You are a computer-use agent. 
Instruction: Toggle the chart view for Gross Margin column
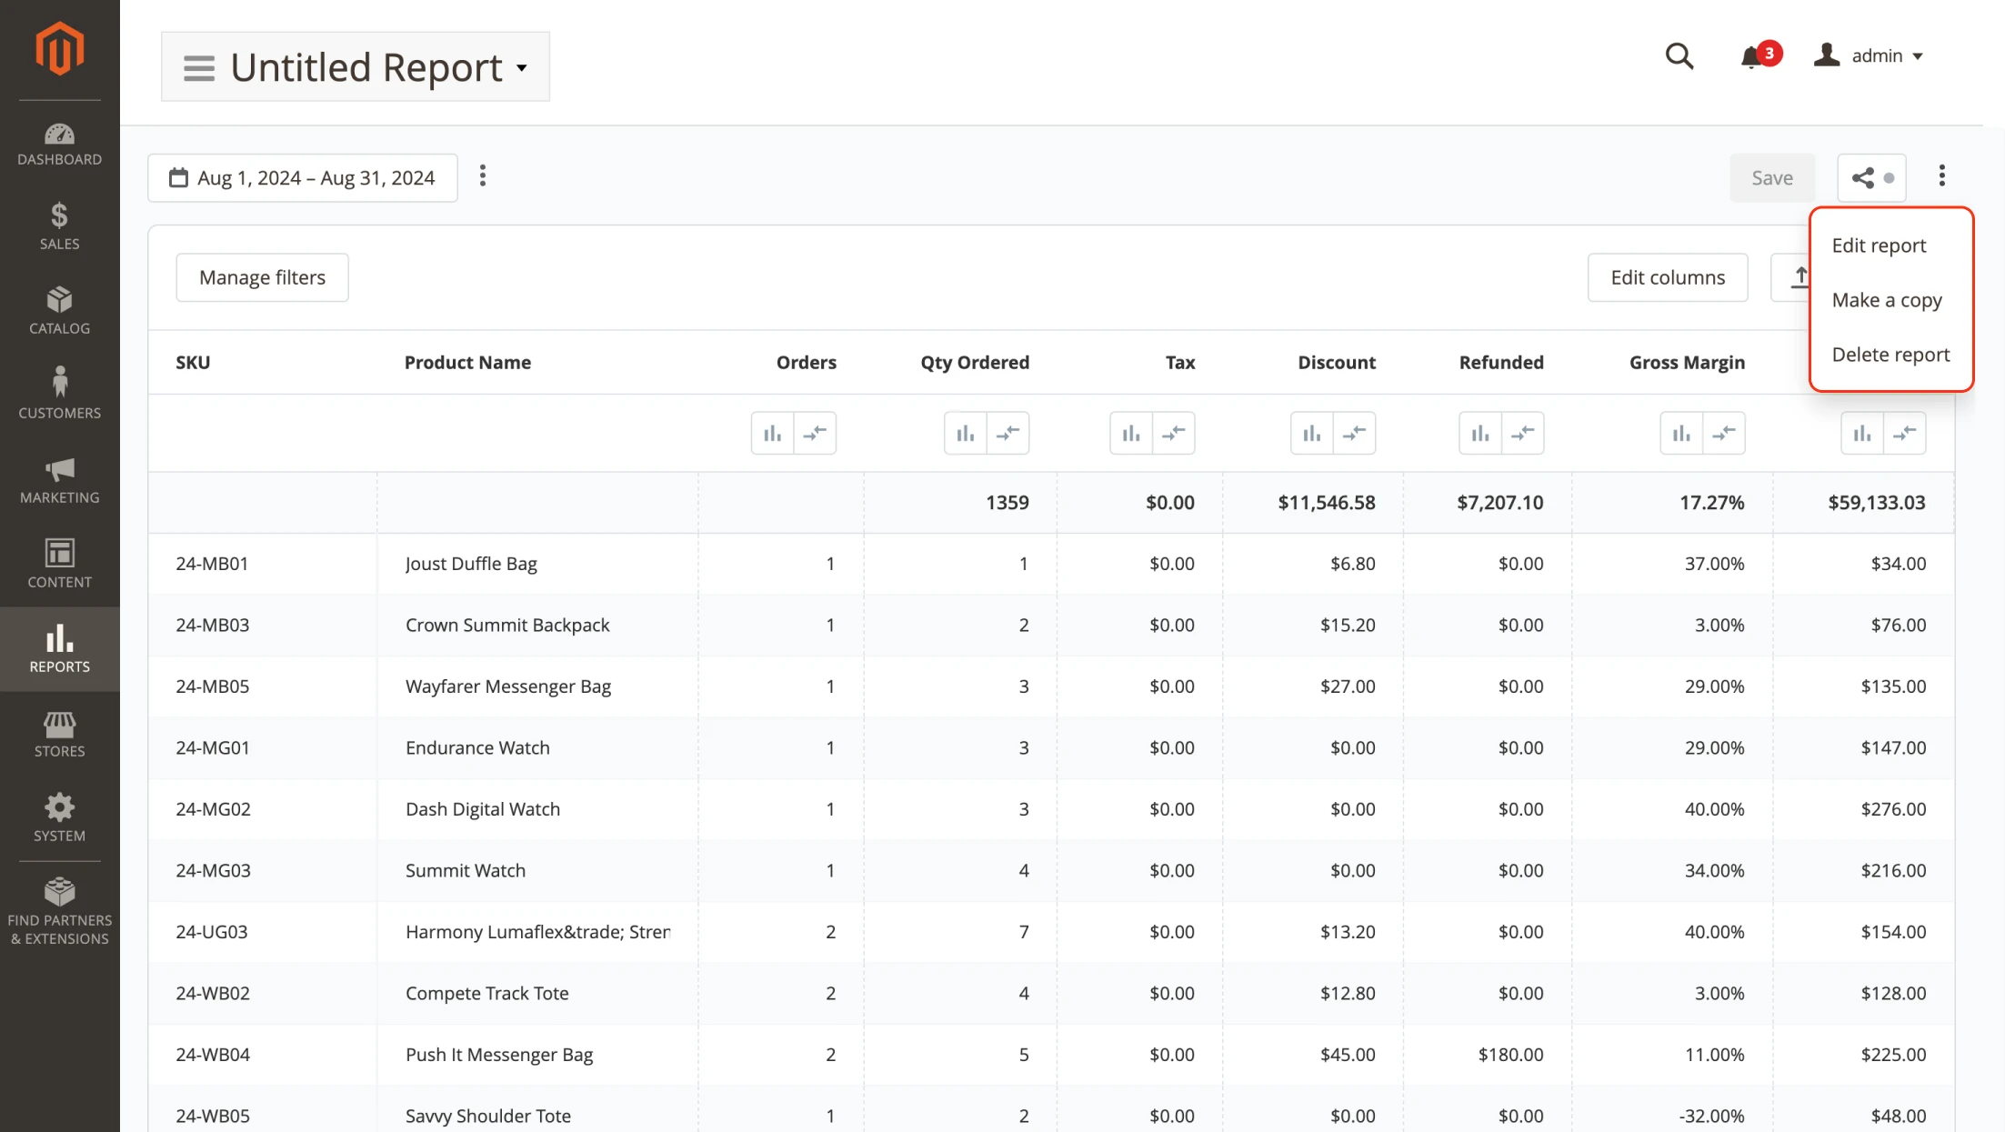[1679, 433]
